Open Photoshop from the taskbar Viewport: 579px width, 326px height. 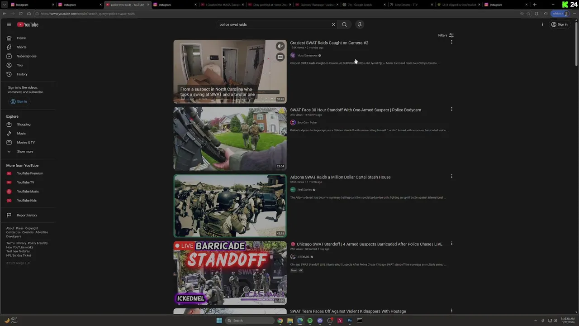click(x=350, y=321)
